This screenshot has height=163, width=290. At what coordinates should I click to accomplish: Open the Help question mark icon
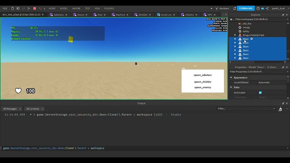(x=258, y=8)
